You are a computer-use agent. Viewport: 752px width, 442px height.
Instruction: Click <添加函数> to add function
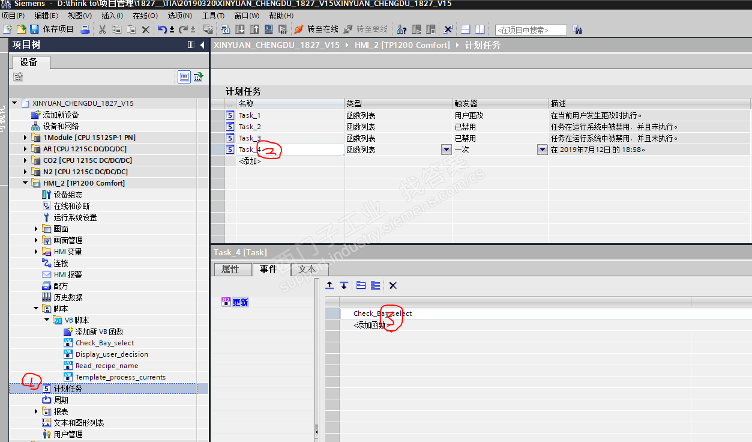tap(371, 325)
